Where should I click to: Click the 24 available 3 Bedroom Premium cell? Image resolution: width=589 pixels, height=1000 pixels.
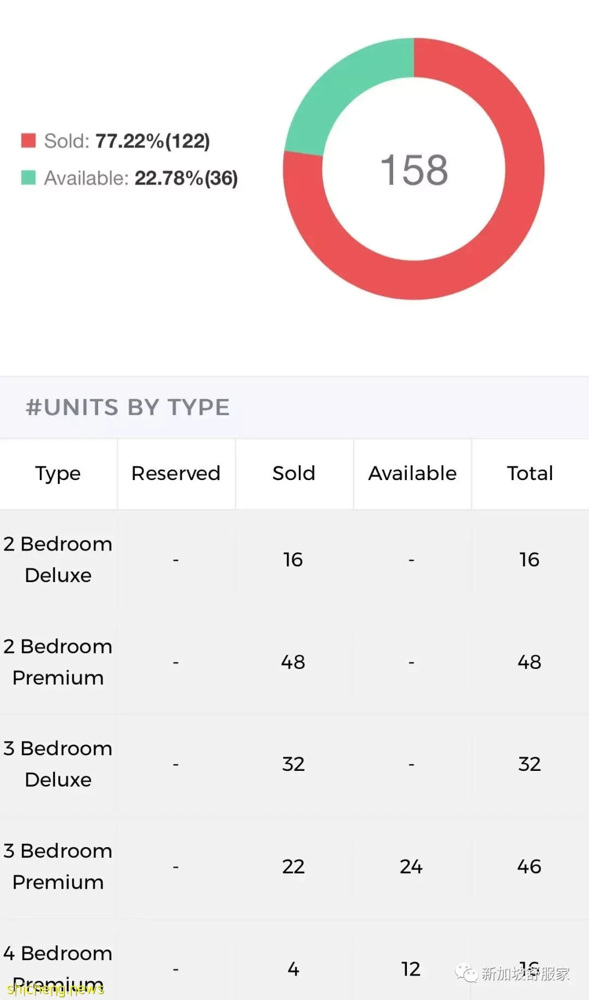[x=411, y=866]
